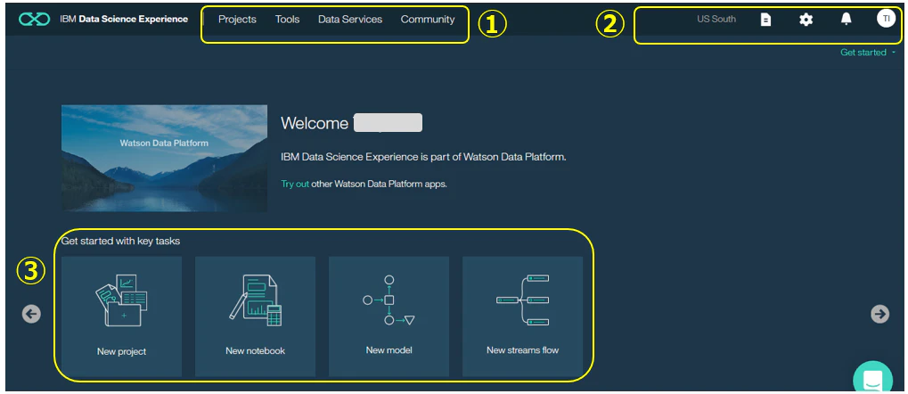908x394 pixels.
Task: Open the Tools menu
Action: coord(287,19)
